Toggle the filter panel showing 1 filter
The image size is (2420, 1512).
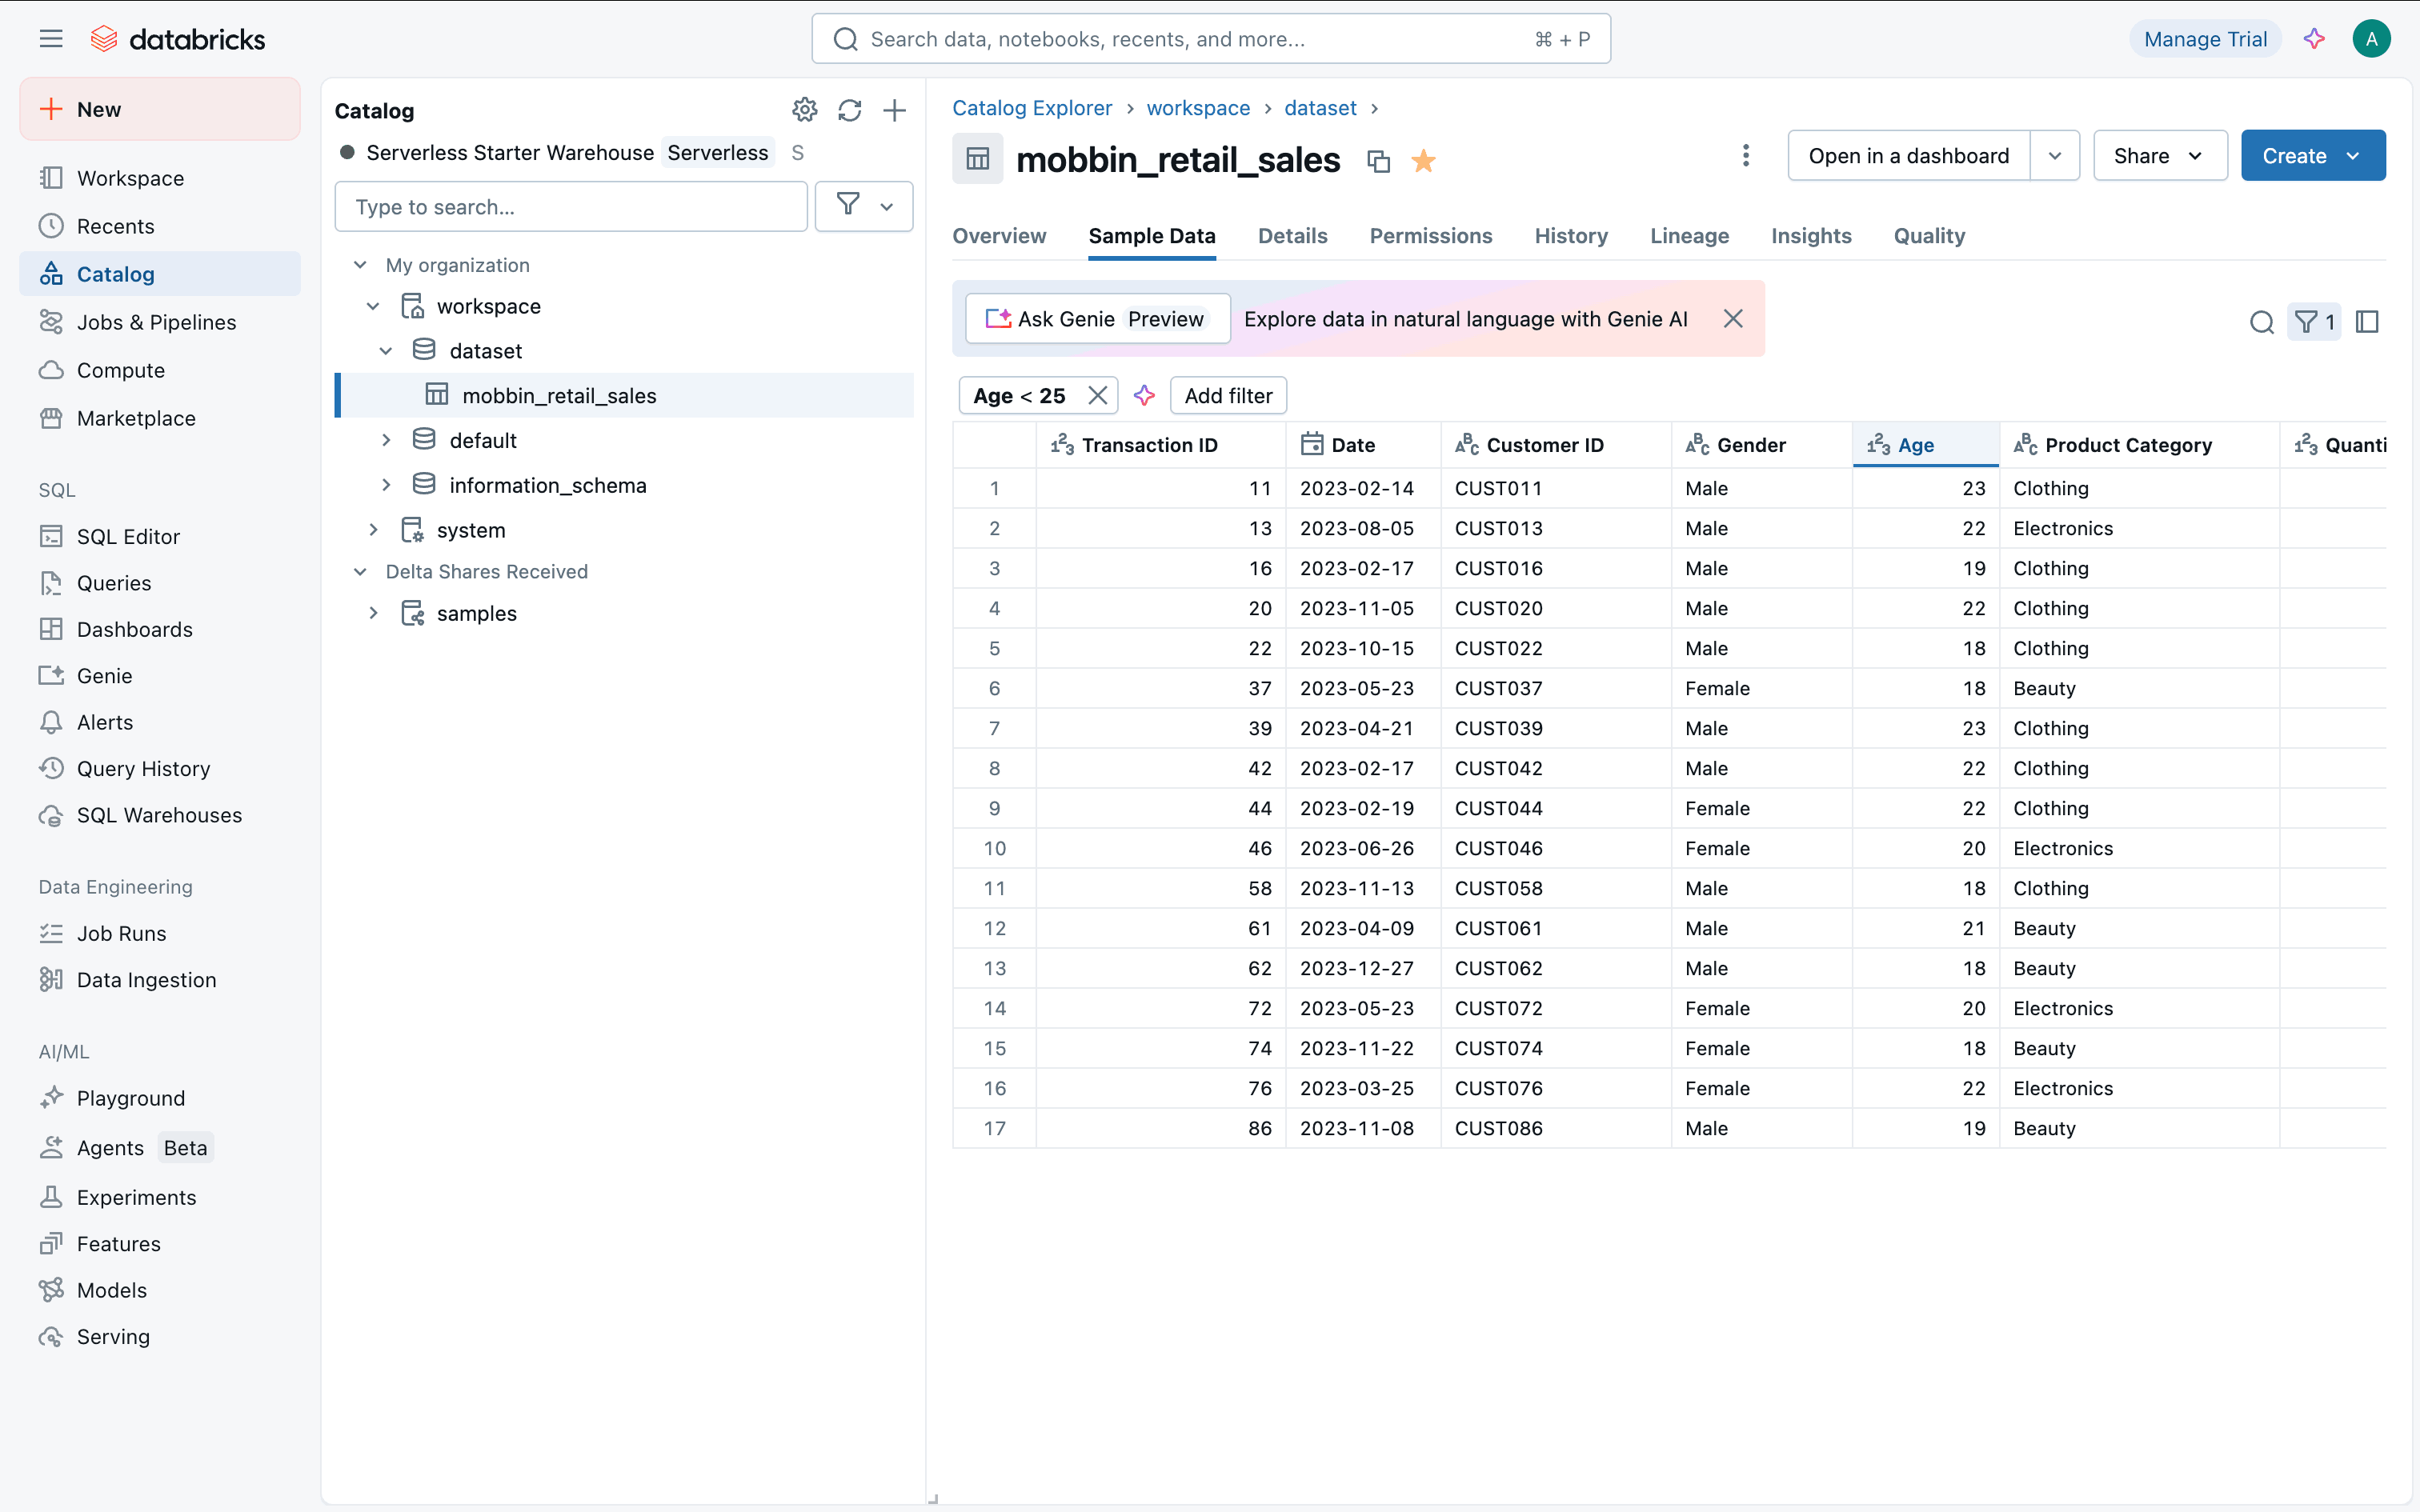(2313, 322)
